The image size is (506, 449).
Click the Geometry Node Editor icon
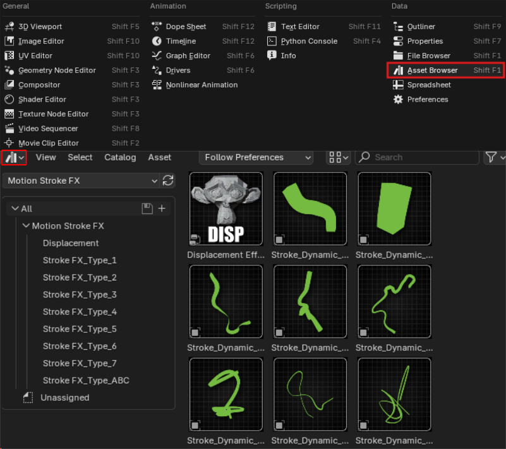pyautogui.click(x=9, y=70)
